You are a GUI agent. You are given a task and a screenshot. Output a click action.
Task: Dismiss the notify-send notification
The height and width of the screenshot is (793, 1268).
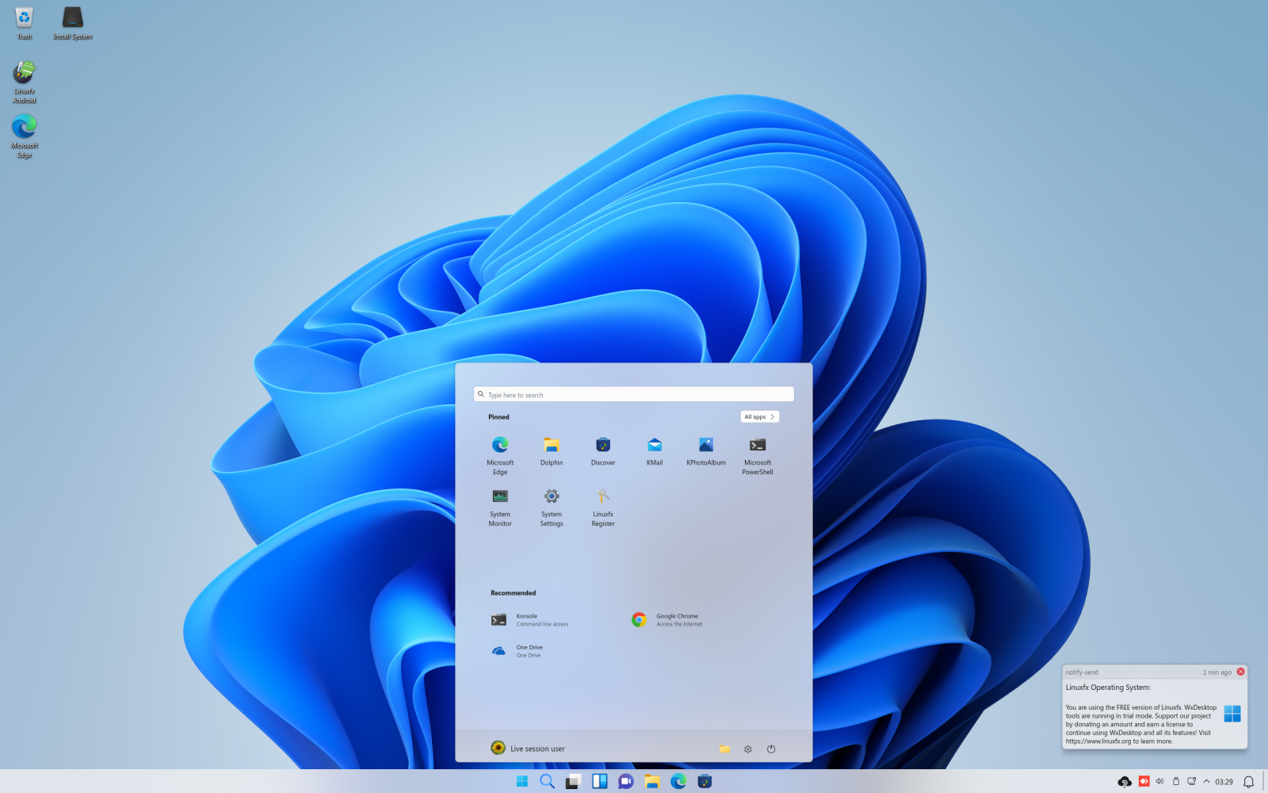coord(1240,671)
